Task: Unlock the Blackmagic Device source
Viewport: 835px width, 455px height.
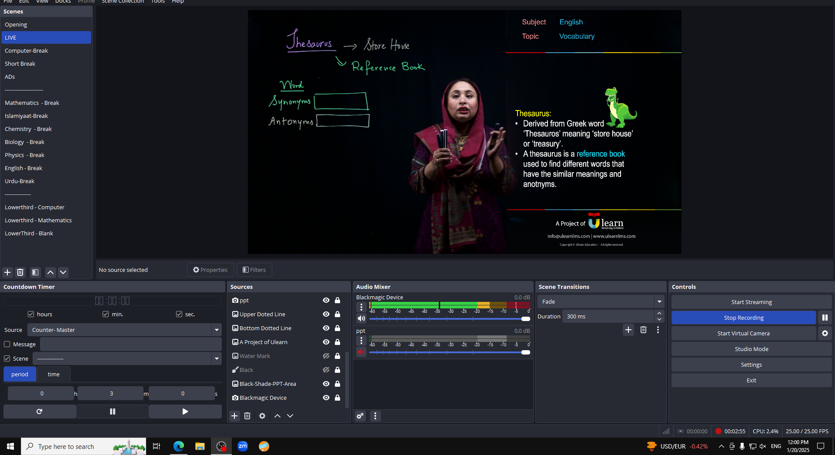Action: tap(337, 398)
